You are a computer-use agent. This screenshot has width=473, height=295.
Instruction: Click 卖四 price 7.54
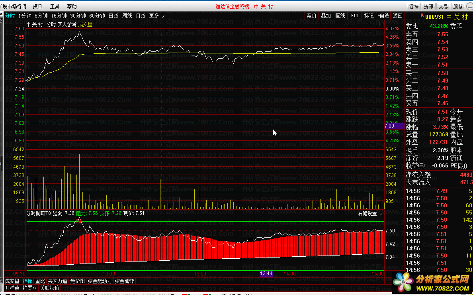(442, 42)
